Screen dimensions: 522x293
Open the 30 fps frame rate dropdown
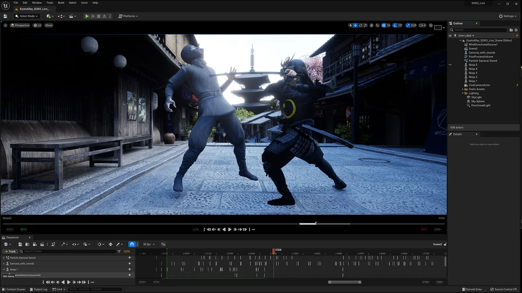tap(149, 244)
